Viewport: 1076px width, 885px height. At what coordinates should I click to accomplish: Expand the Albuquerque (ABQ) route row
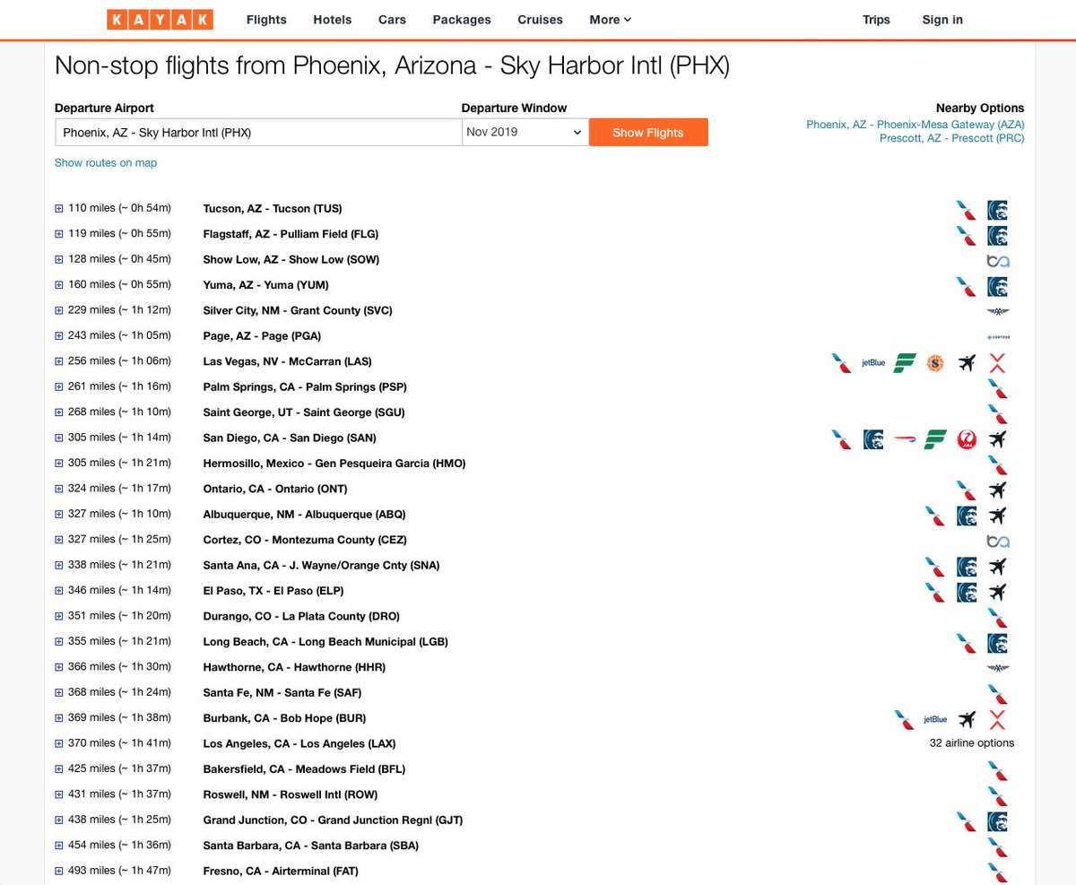59,515
